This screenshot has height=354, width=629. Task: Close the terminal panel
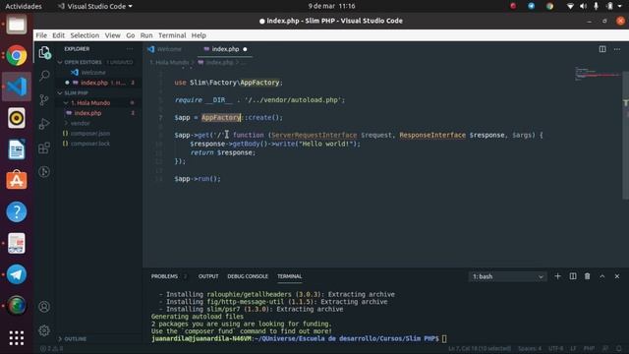[x=617, y=276]
